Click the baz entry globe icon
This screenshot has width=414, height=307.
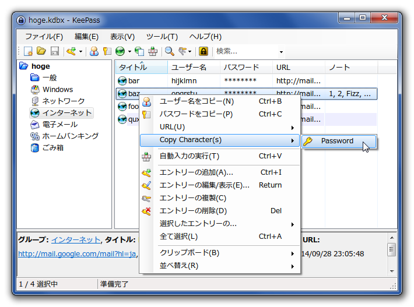[122, 94]
